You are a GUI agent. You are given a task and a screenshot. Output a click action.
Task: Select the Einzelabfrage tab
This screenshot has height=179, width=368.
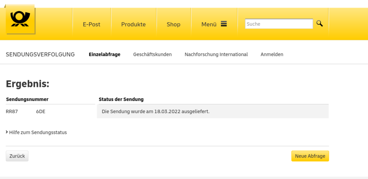click(104, 54)
